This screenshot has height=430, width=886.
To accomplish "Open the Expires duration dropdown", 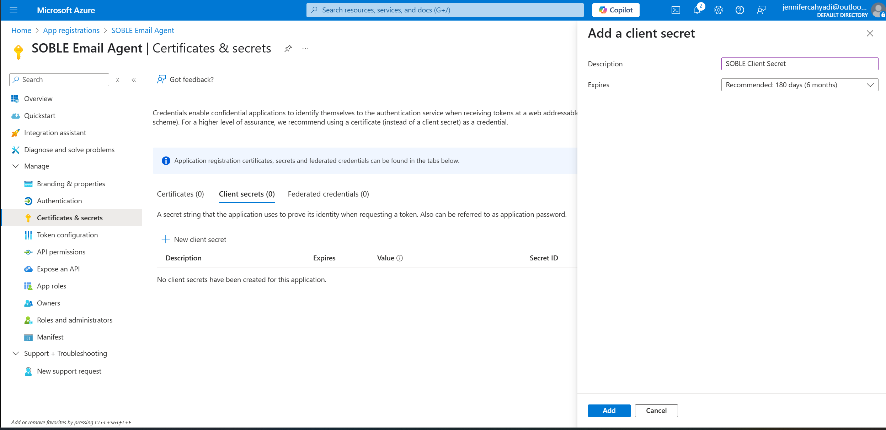I will pyautogui.click(x=799, y=85).
